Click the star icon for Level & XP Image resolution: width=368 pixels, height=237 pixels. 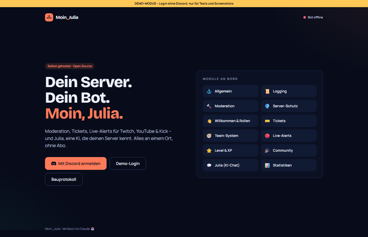pos(209,151)
